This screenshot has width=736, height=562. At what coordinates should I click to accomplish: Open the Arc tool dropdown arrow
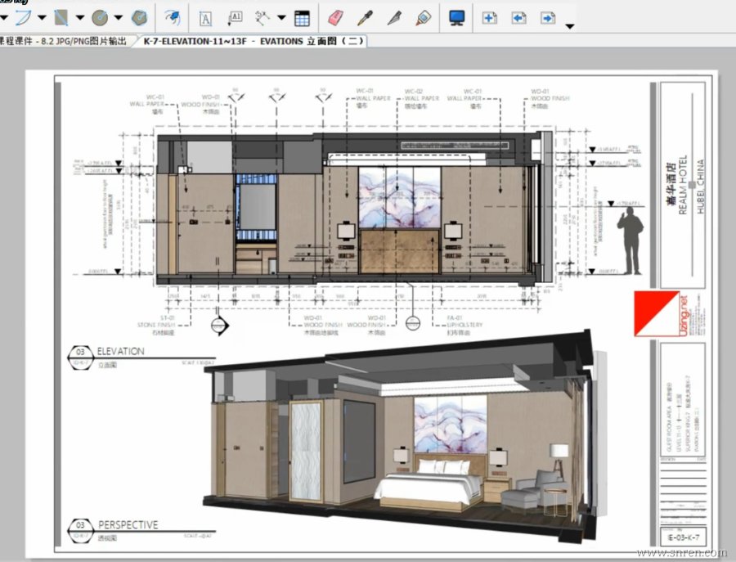click(42, 18)
